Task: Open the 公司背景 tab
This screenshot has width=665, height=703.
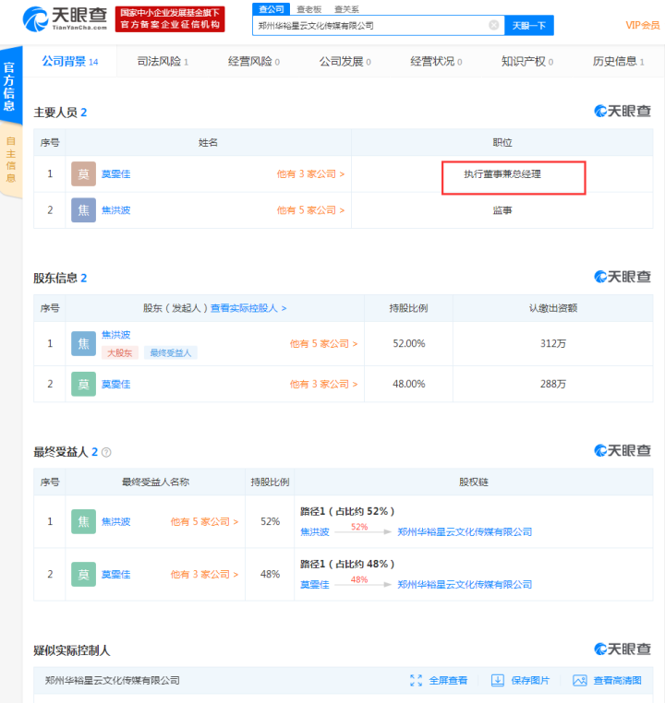Action: pos(69,62)
